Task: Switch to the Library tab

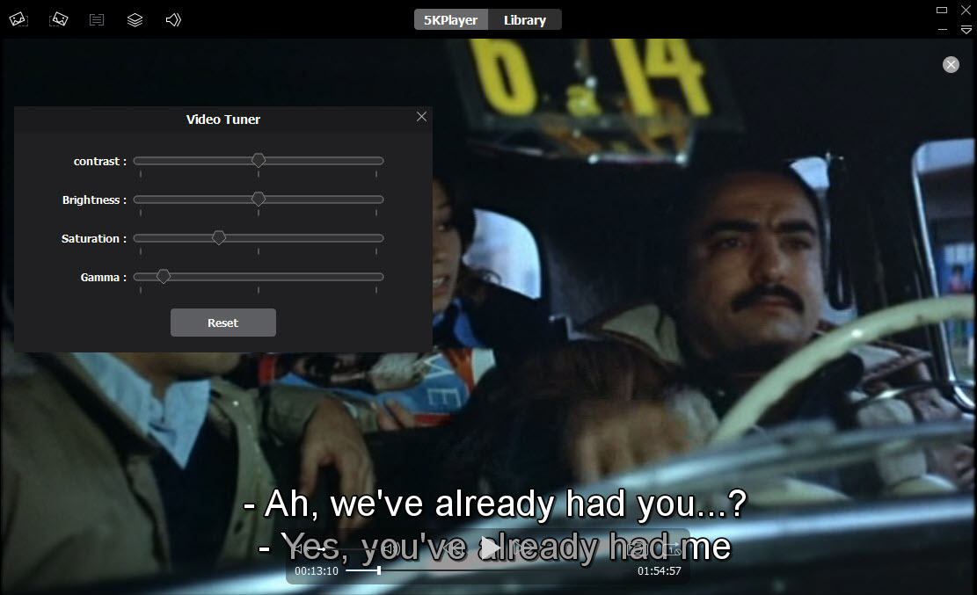Action: pos(525,20)
